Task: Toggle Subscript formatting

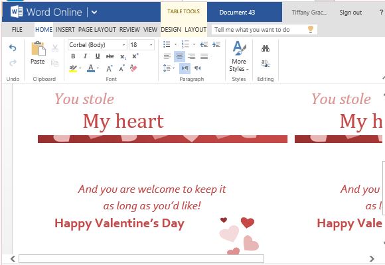Action: (123, 56)
